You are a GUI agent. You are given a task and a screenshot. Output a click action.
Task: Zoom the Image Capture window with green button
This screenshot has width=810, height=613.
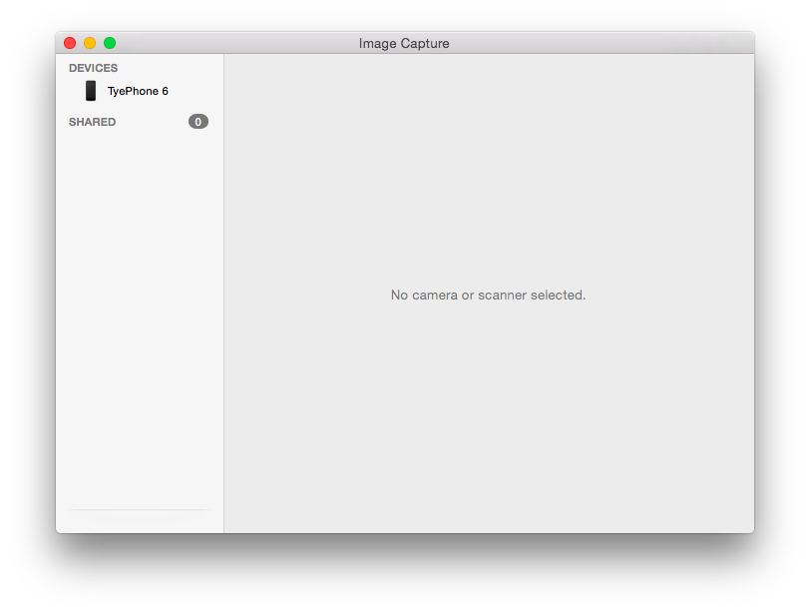110,43
